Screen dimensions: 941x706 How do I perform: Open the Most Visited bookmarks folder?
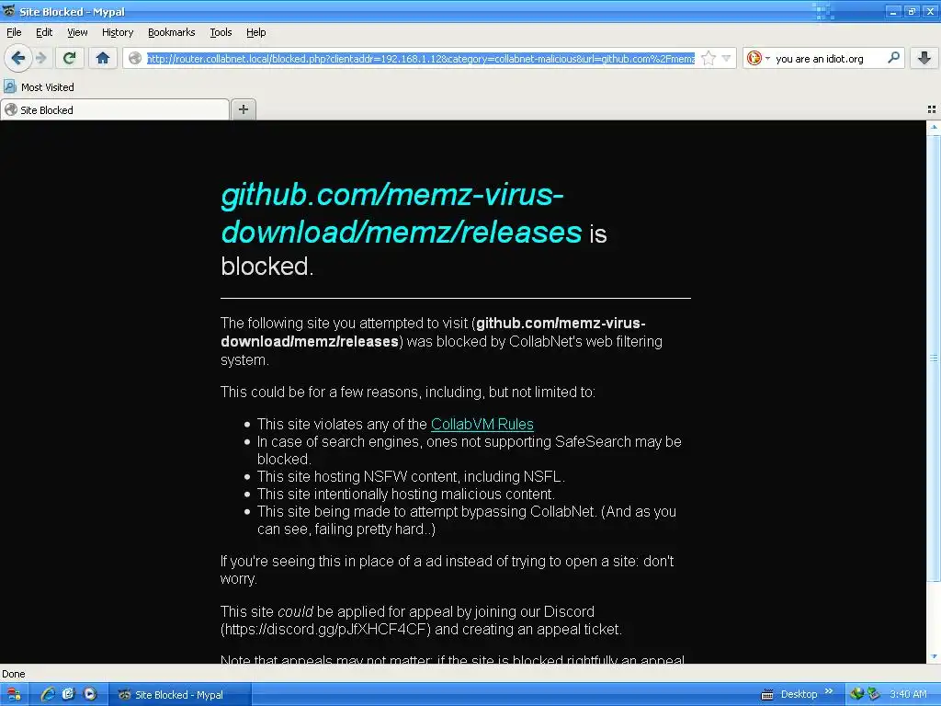click(39, 87)
